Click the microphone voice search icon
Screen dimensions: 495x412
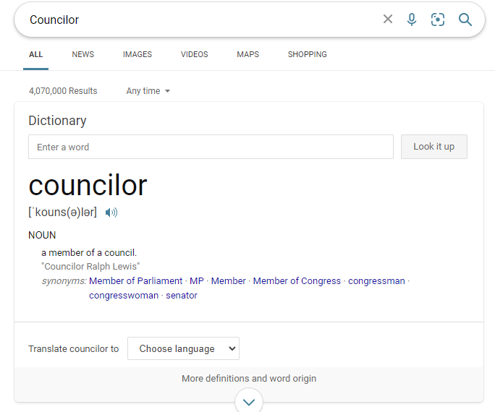tap(412, 20)
